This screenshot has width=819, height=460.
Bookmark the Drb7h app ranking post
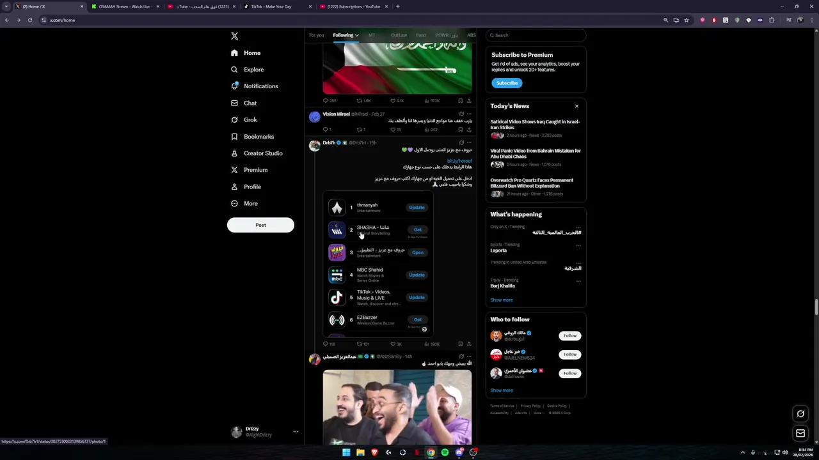click(x=460, y=344)
